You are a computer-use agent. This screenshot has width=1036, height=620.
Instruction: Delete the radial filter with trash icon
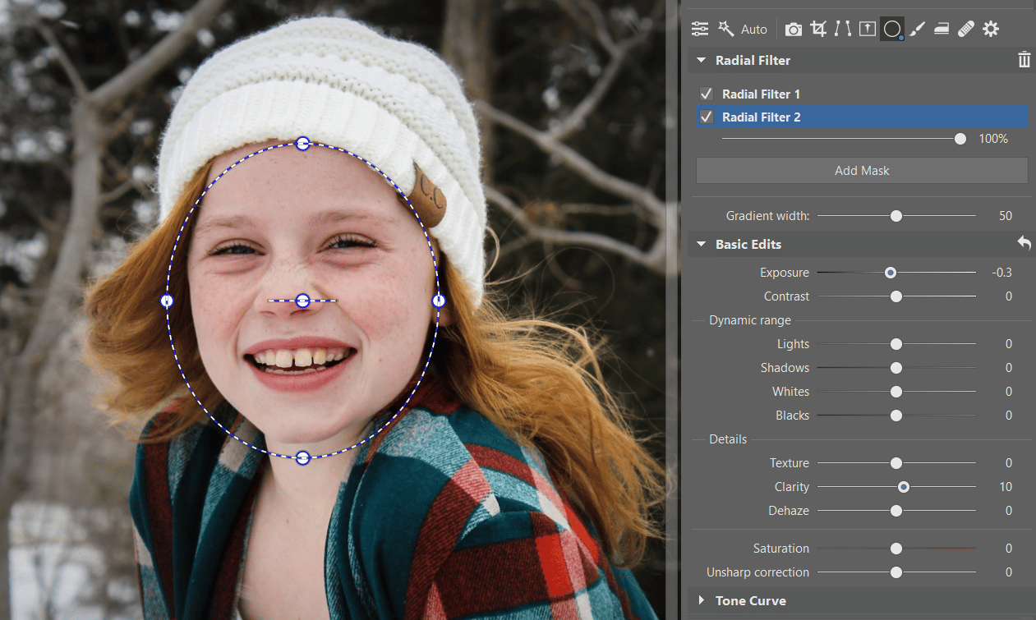tap(1024, 60)
